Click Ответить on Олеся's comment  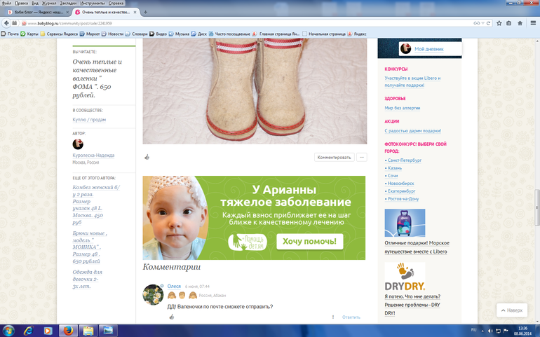pos(351,317)
